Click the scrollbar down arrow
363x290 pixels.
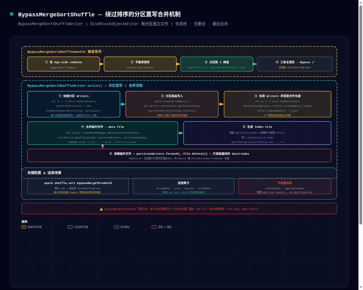[361, 287]
